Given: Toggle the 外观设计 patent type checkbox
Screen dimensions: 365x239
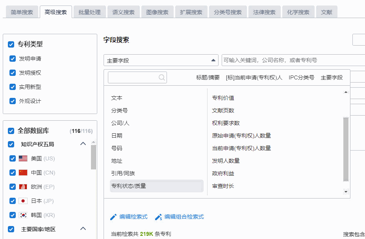Looking at the screenshot, I should (x=13, y=101).
